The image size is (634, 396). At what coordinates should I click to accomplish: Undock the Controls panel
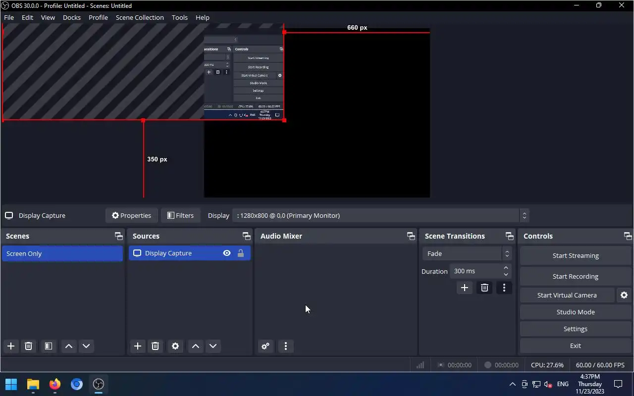628,236
